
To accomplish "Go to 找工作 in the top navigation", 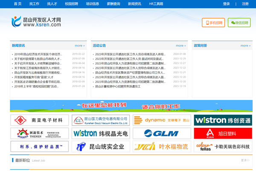I will (x=34, y=4).
